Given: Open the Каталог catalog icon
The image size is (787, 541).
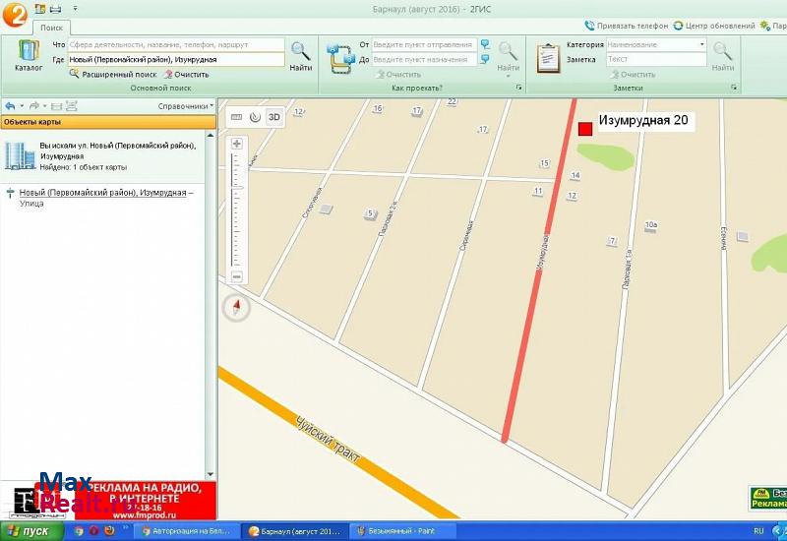Looking at the screenshot, I should pyautogui.click(x=29, y=55).
